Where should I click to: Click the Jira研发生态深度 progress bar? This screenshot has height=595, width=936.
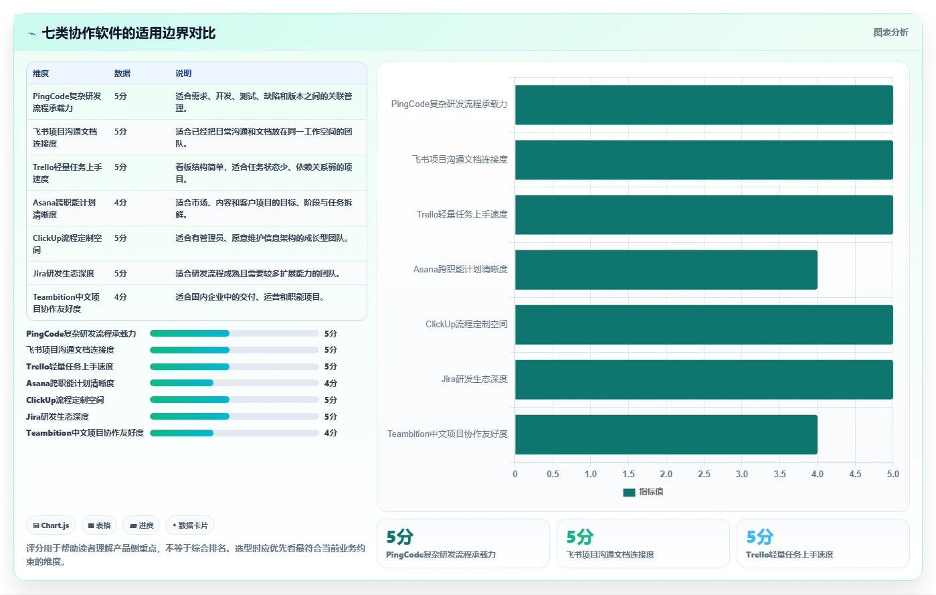(x=234, y=416)
